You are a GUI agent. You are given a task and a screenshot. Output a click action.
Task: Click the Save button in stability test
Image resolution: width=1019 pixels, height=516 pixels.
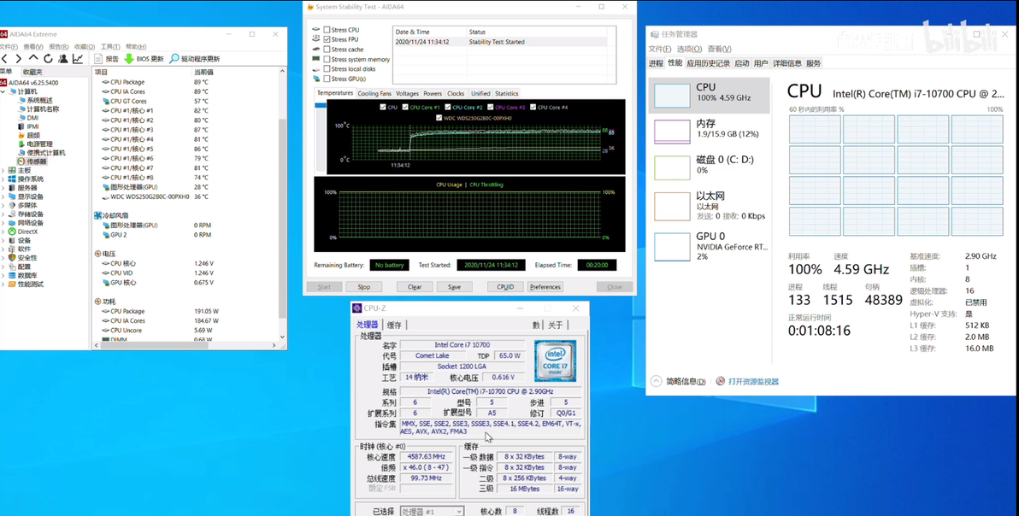click(x=454, y=287)
